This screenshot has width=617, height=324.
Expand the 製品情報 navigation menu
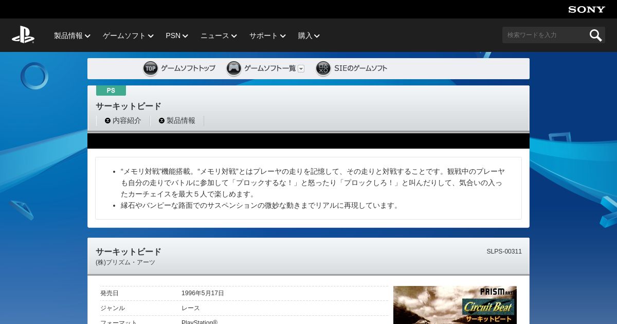[72, 35]
